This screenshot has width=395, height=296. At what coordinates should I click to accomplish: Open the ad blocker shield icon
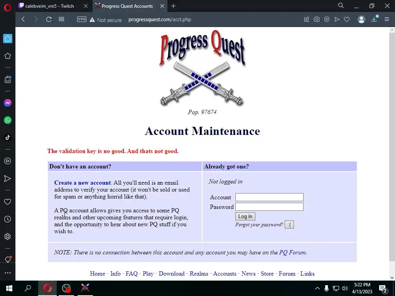point(327,19)
